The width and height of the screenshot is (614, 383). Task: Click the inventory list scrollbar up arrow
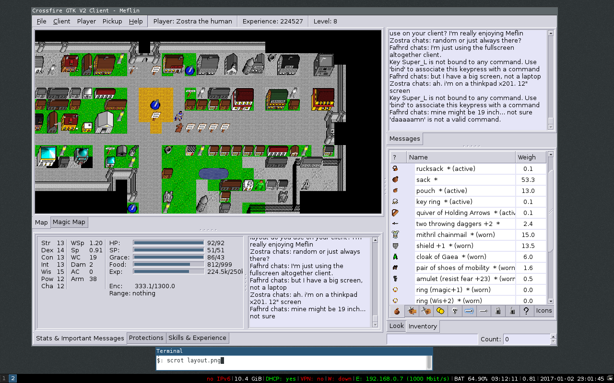[550, 155]
